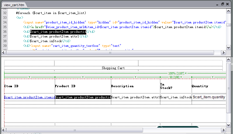Close the view_cart.htm document
This screenshot has height=134, width=233.
[228, 4]
